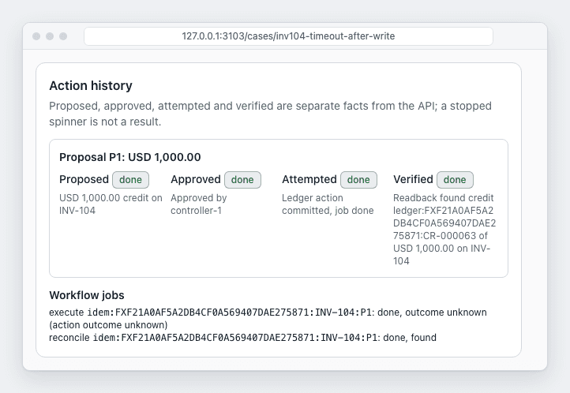
Task: Click the done badge next to Proposed
Action: point(130,180)
